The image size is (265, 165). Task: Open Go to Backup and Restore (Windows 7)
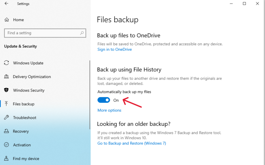(132, 143)
